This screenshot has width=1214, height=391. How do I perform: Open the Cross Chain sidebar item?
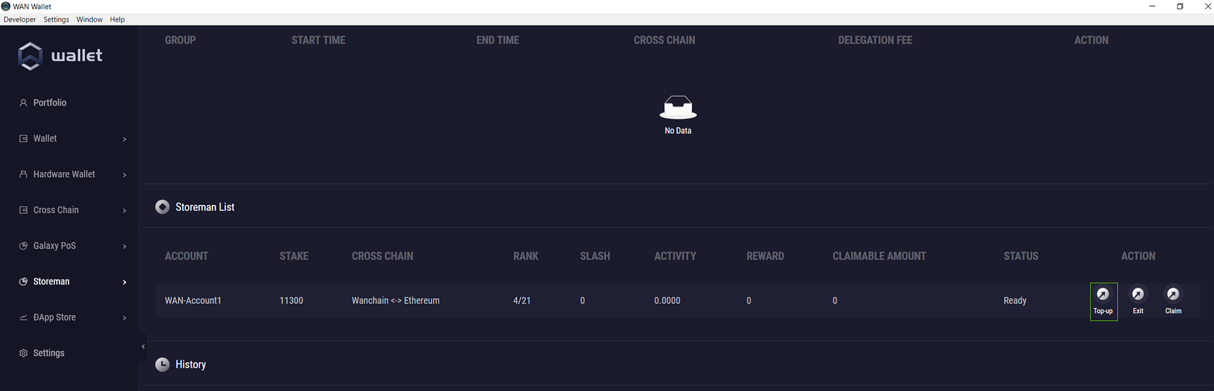(x=56, y=210)
